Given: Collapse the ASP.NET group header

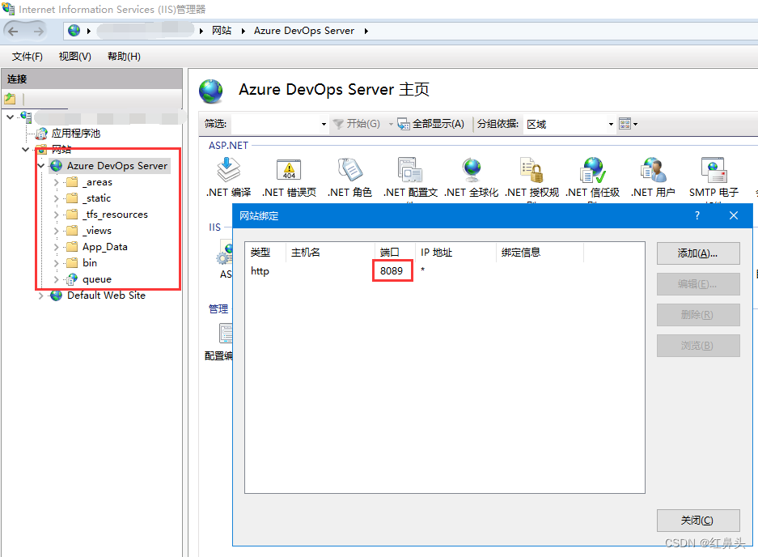Looking at the screenshot, I should pos(229,145).
